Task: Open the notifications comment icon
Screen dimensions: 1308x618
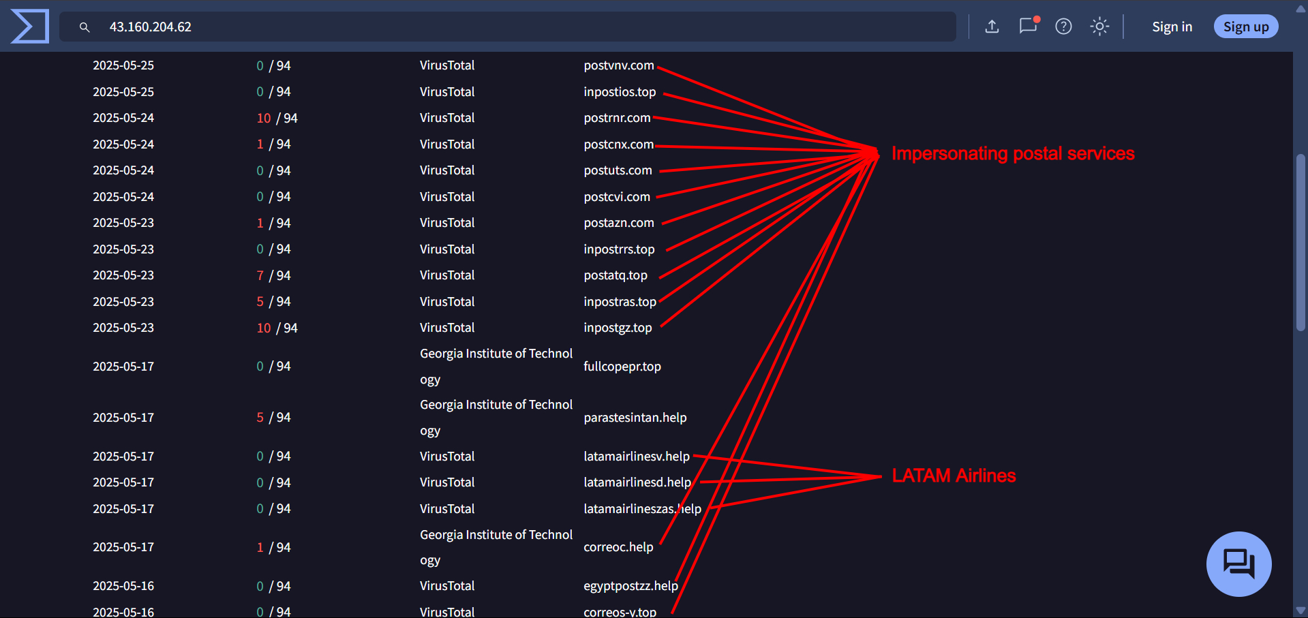Action: click(1028, 26)
